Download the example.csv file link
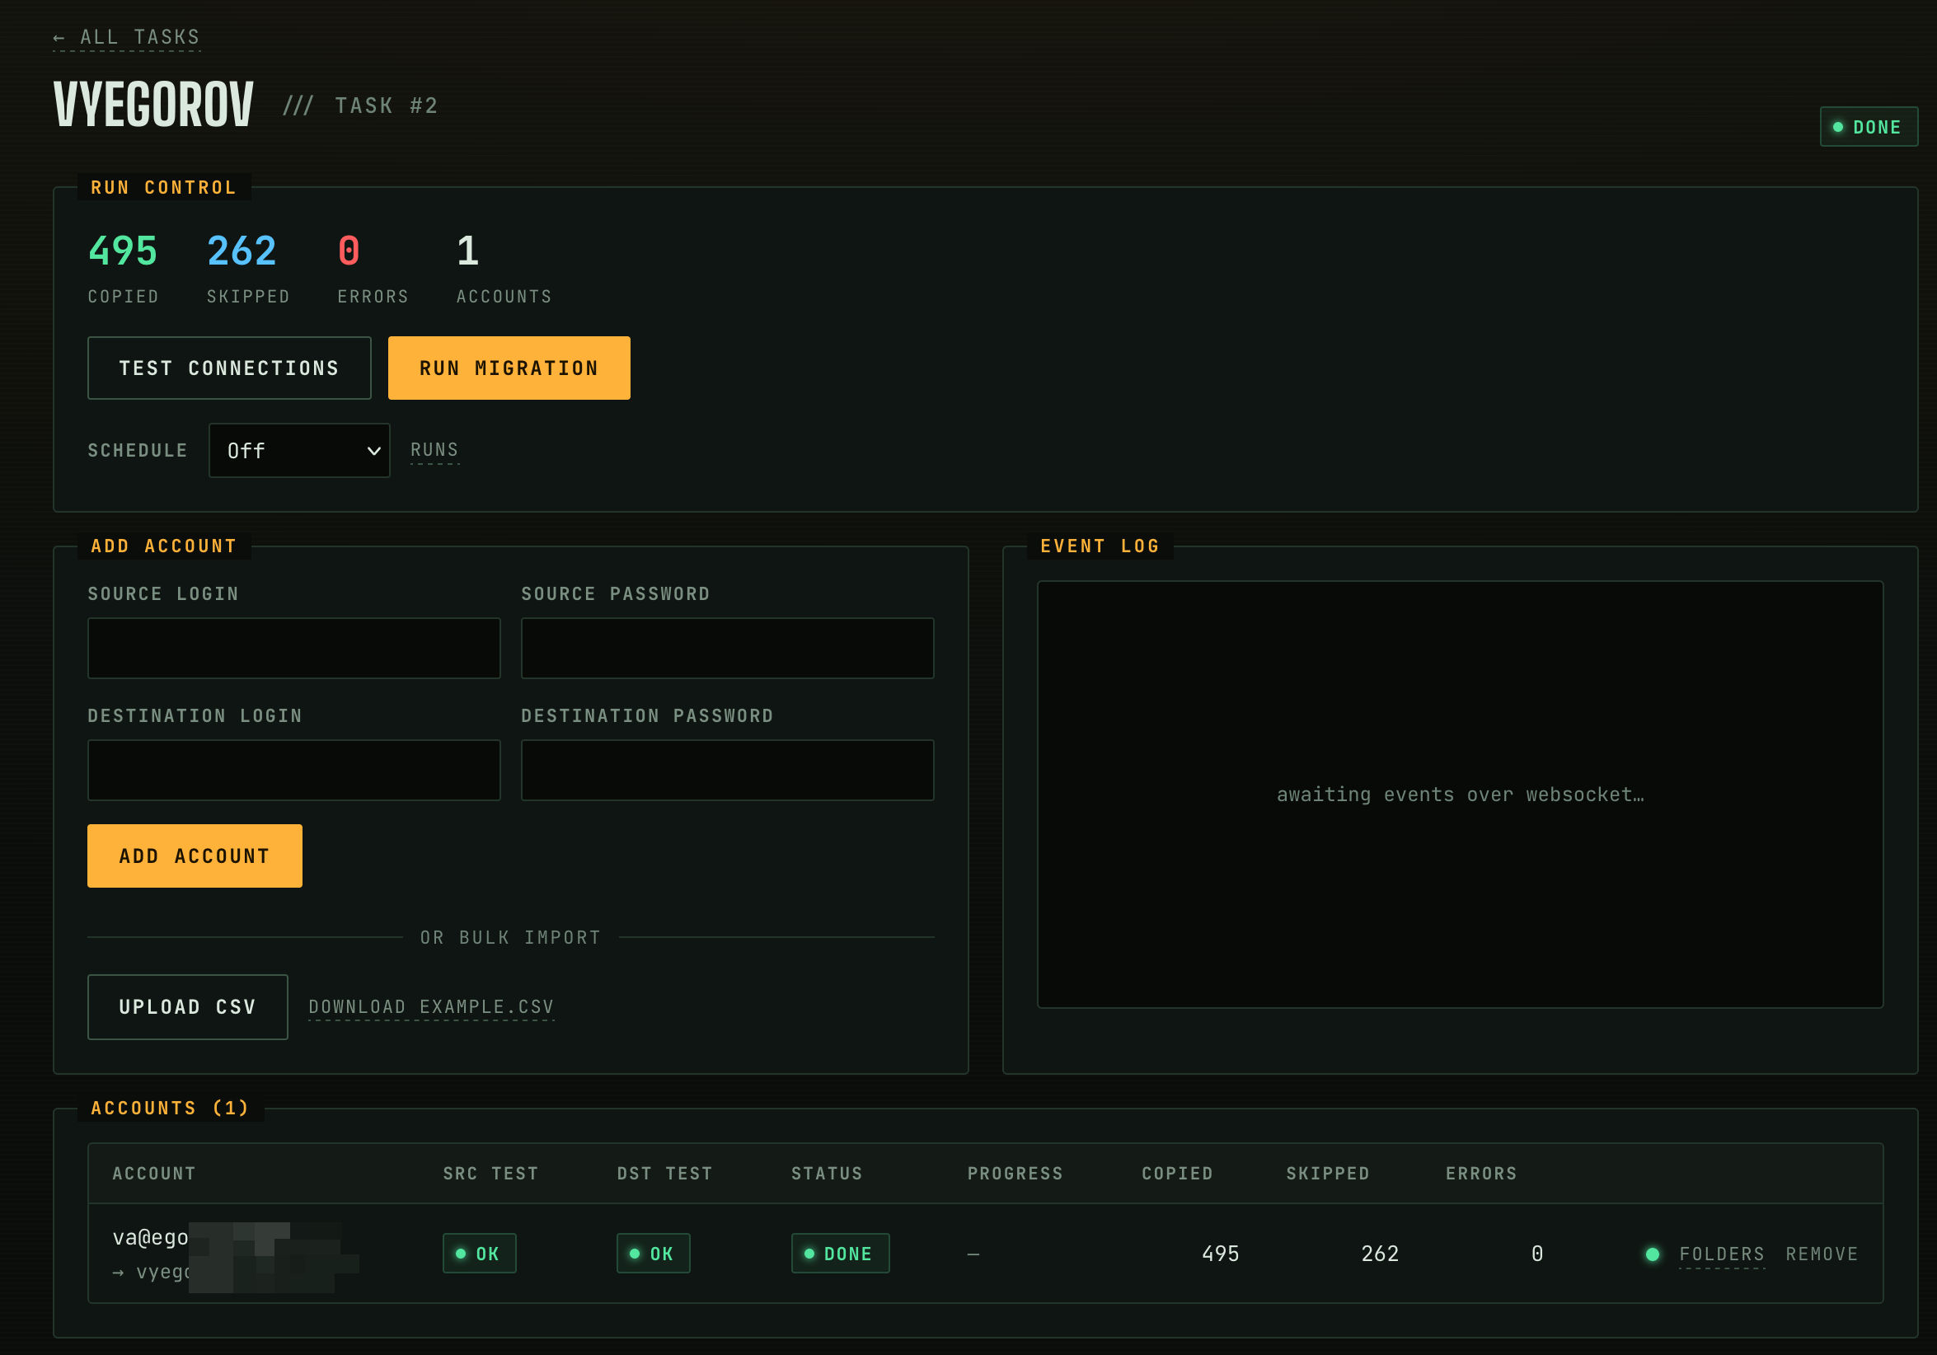 tap(431, 1006)
